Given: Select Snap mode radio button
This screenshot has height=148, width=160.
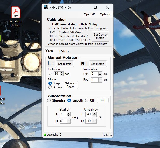Looking at the screenshot, I should click(50, 83).
